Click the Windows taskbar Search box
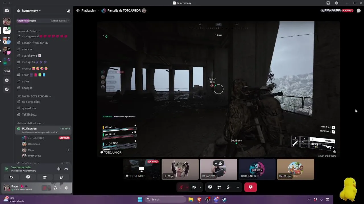 click(166, 199)
